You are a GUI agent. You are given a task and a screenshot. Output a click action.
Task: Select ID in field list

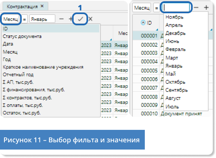[51, 29]
